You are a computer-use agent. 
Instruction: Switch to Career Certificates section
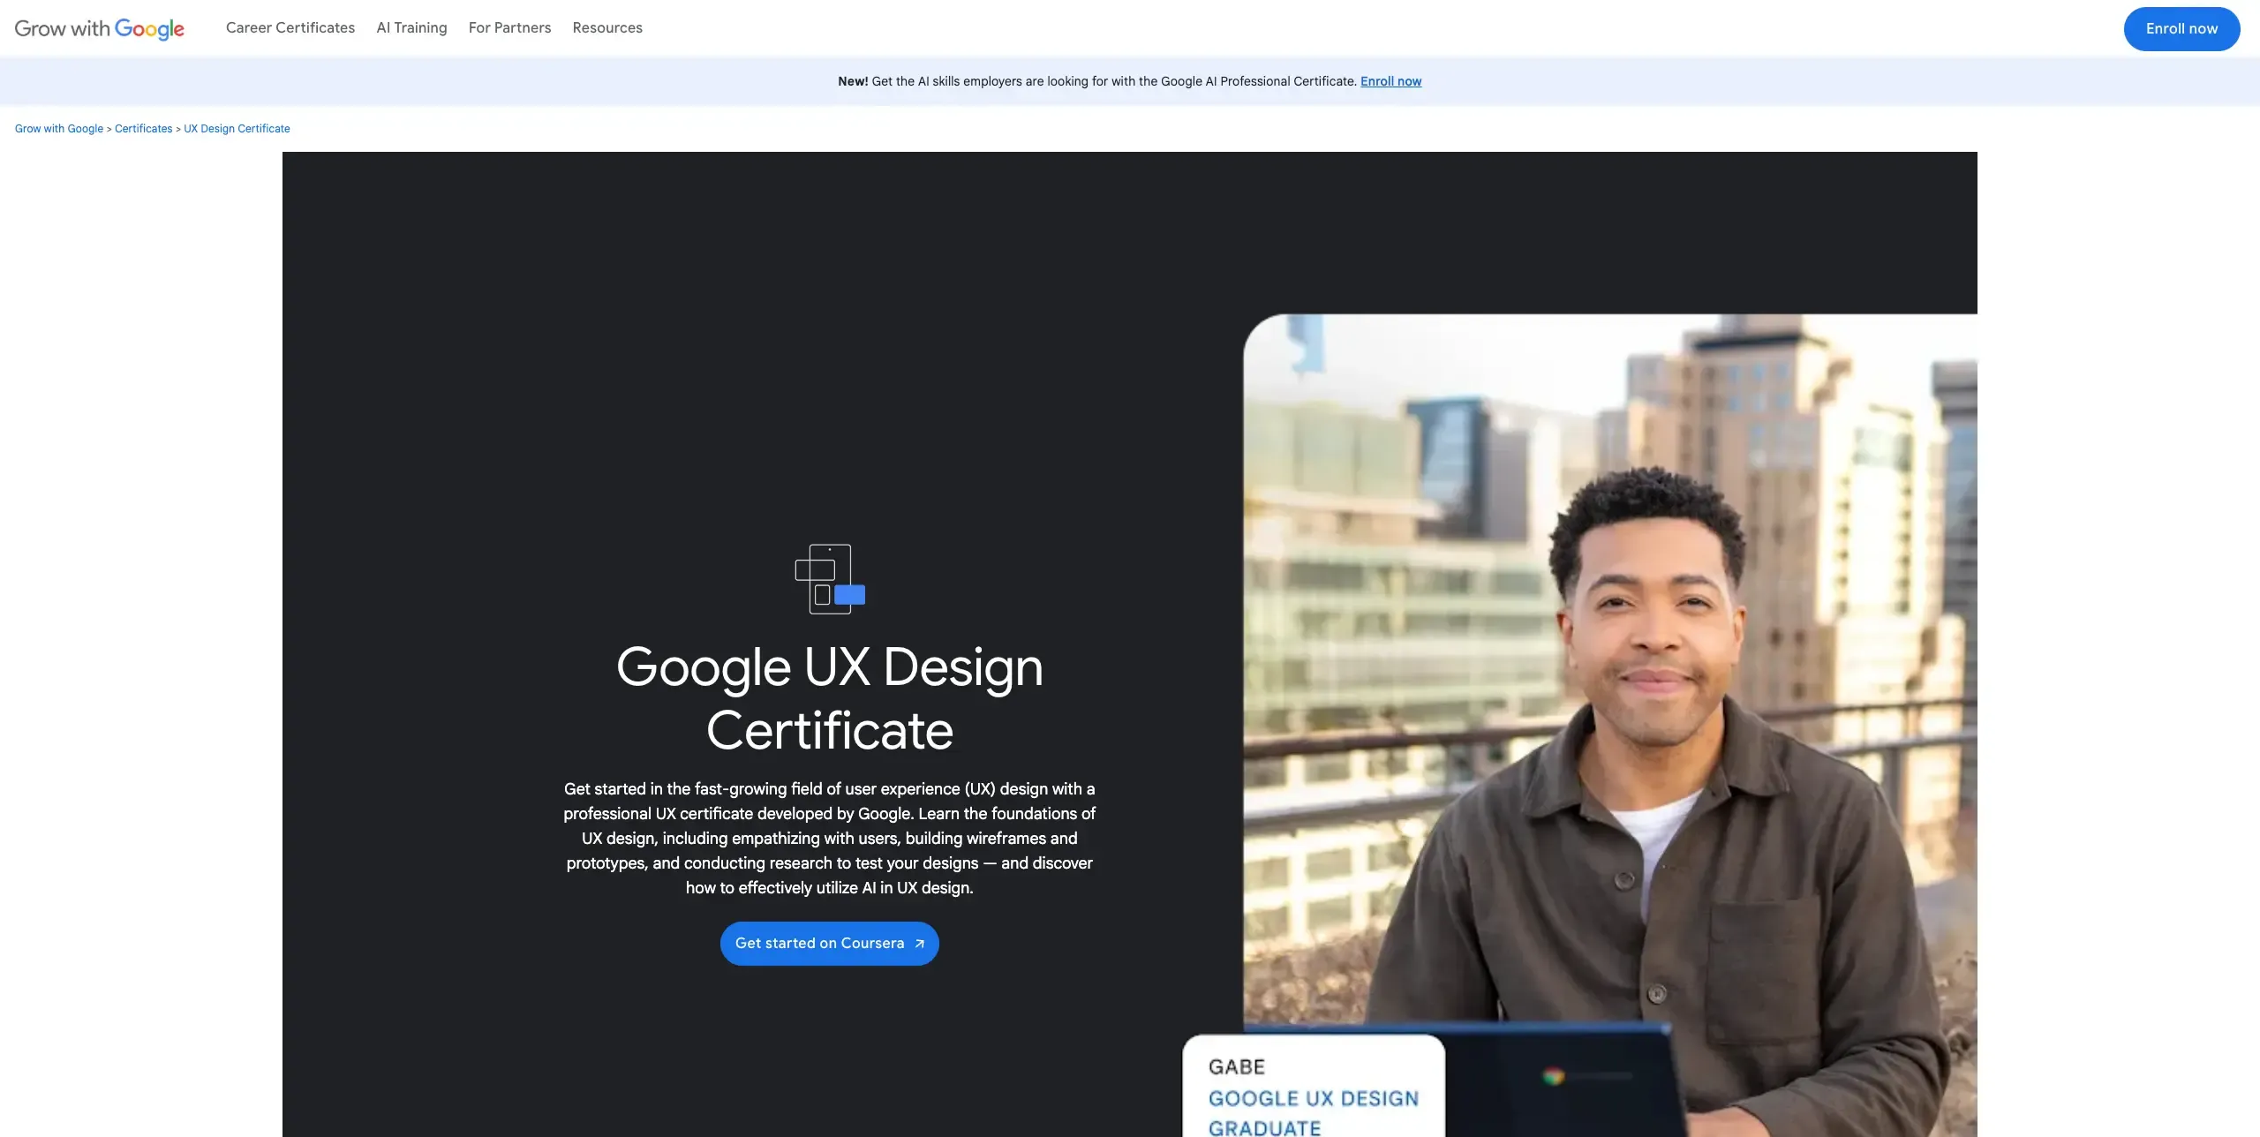290,27
